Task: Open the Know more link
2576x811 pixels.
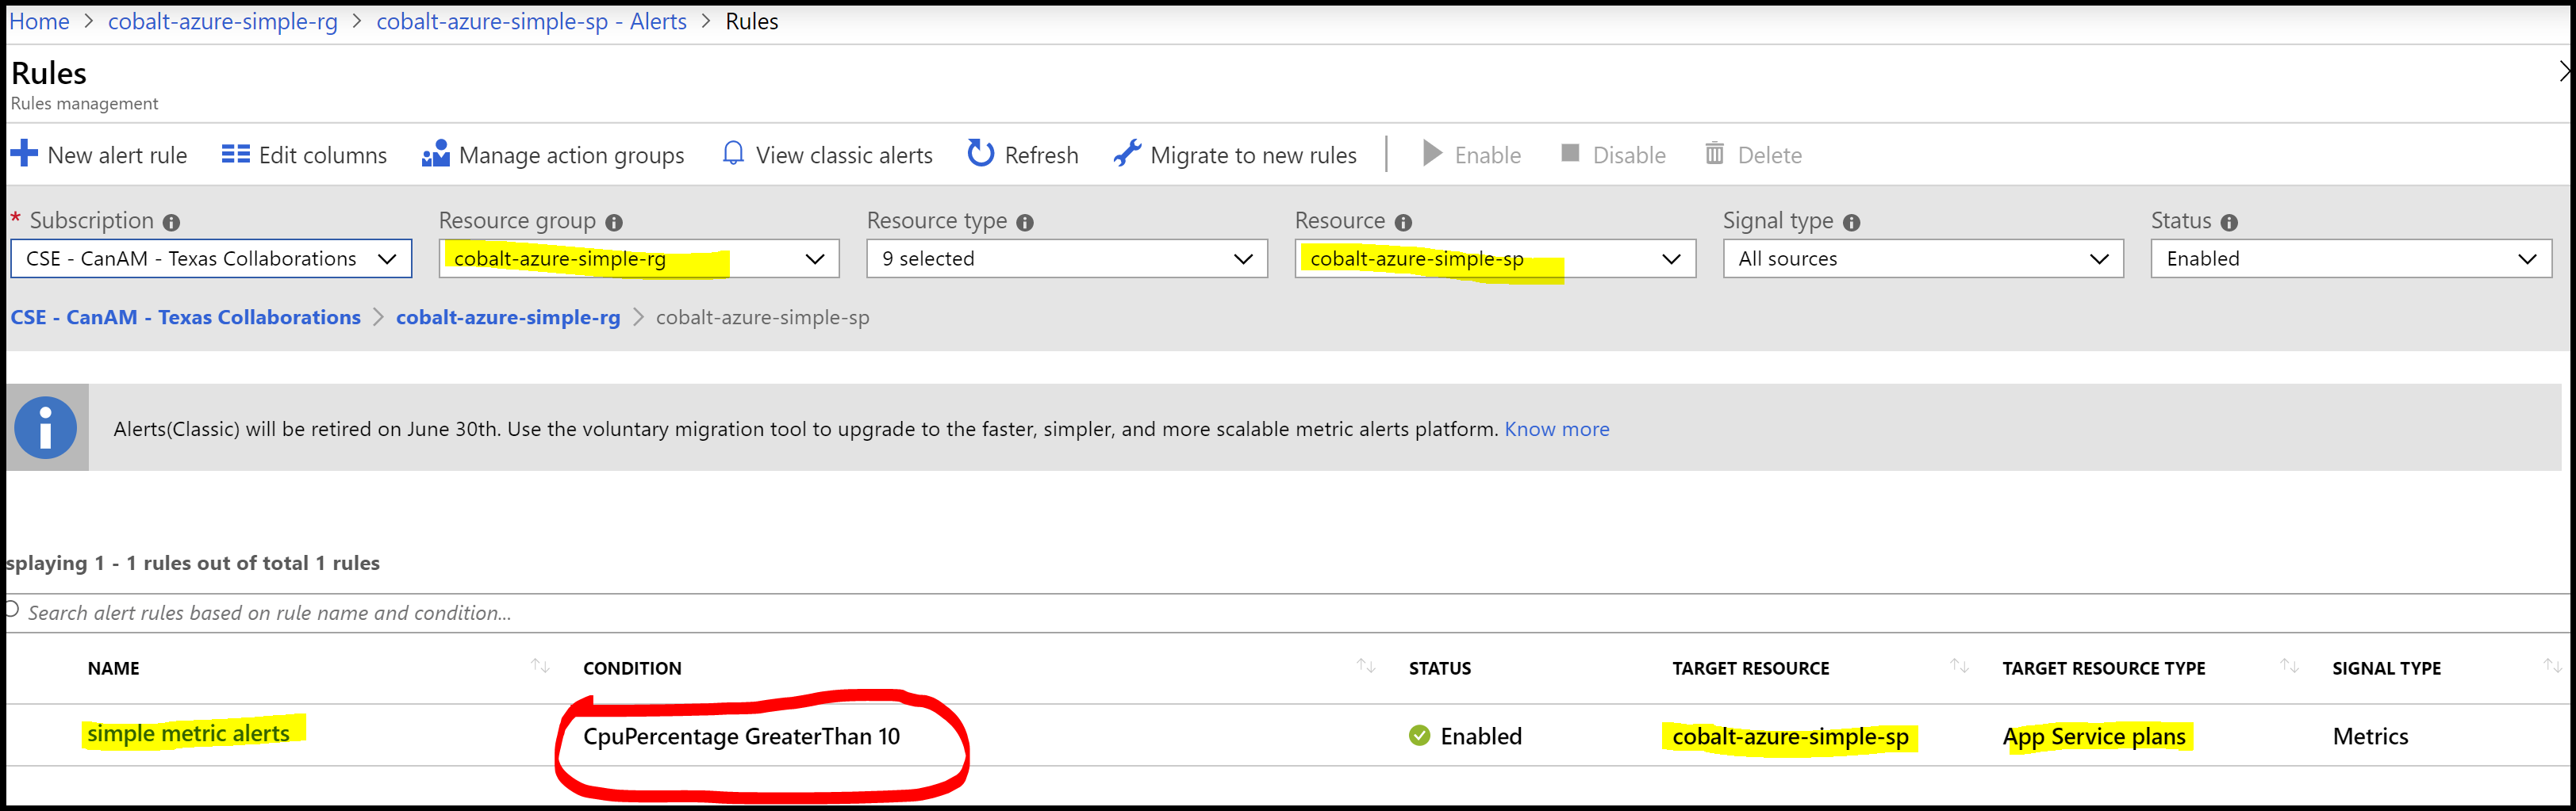Action: (x=1557, y=428)
